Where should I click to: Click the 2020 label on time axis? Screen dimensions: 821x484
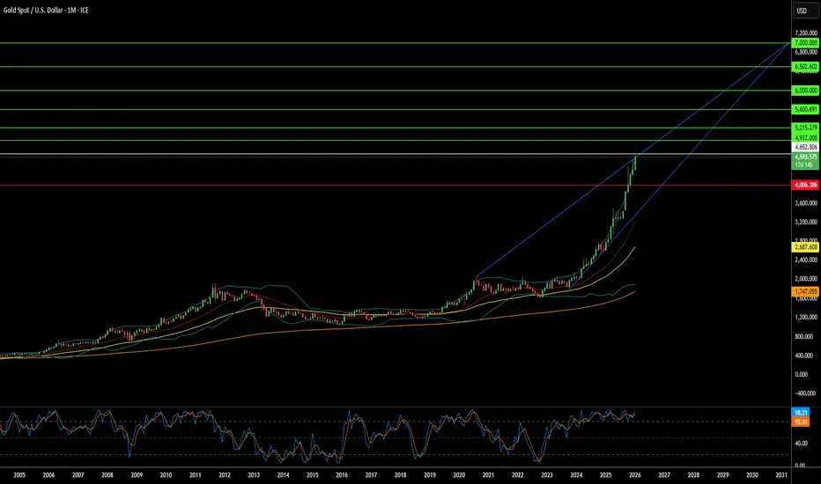click(459, 475)
